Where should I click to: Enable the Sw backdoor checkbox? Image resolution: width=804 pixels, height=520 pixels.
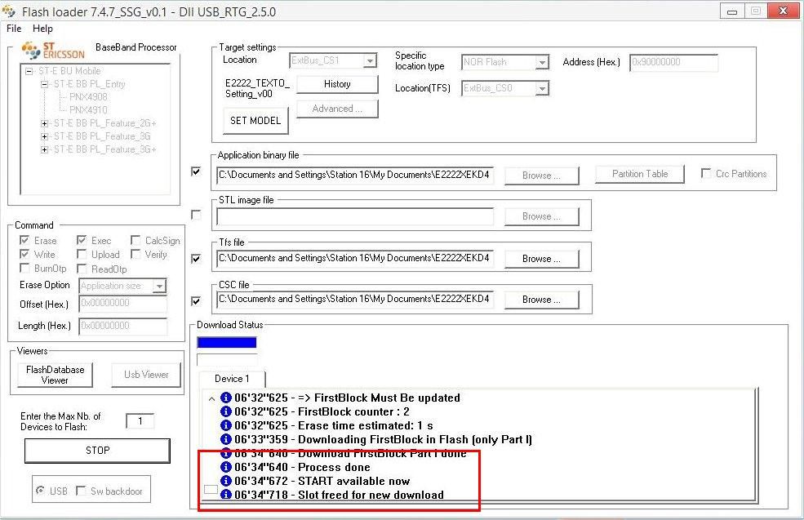pyautogui.click(x=81, y=491)
